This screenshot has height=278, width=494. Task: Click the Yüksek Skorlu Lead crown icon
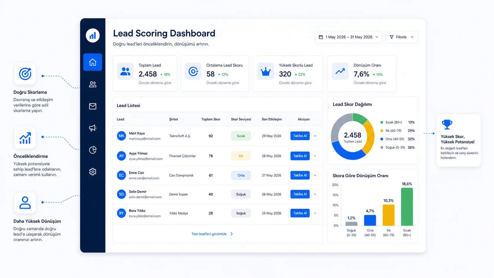tap(266, 71)
